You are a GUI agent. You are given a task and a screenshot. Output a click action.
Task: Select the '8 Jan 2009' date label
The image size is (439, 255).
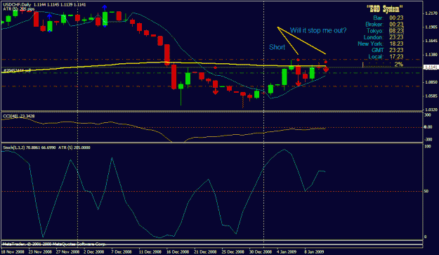coord(314,251)
